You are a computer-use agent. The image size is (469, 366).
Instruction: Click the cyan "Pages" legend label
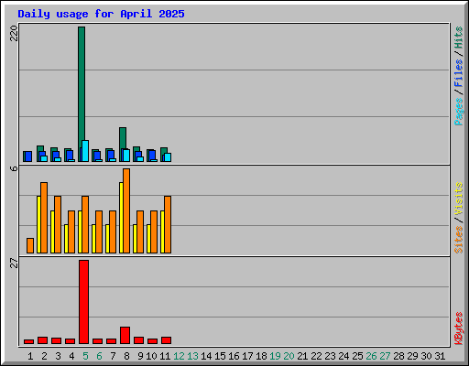(x=458, y=112)
